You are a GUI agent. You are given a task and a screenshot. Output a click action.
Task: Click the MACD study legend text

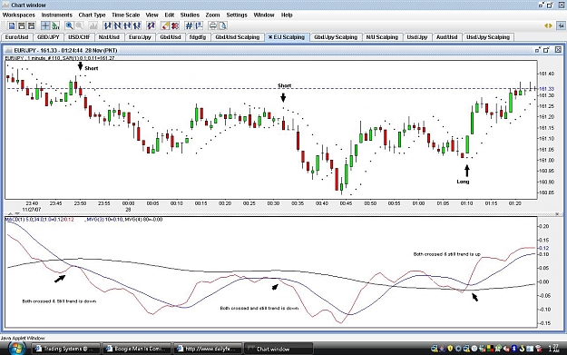tap(83, 220)
